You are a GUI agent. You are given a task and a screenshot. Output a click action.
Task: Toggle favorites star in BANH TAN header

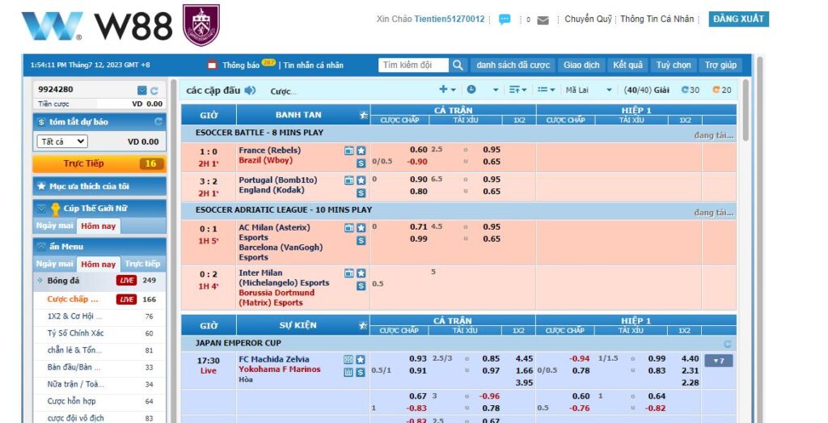pos(363,115)
